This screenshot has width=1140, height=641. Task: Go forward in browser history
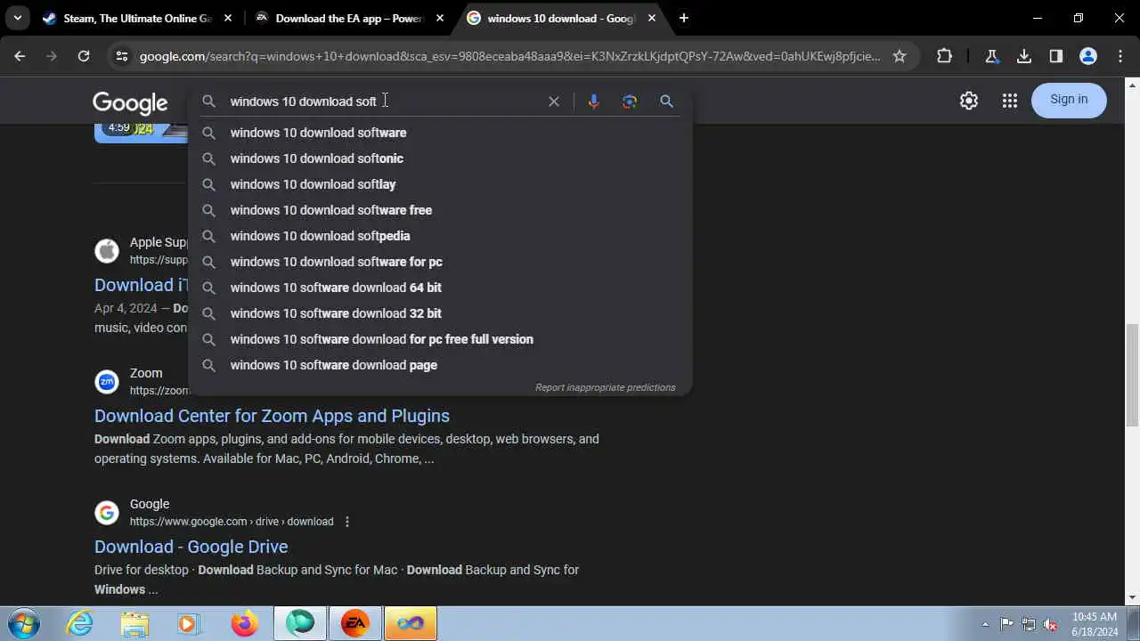[x=52, y=56]
